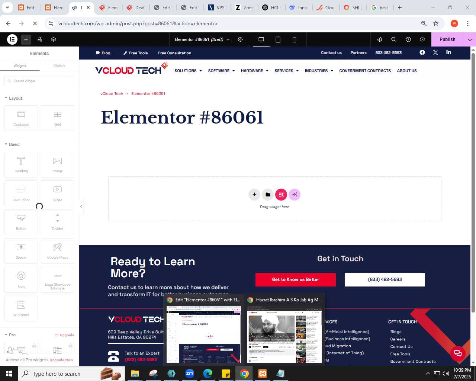Select the Heading widget
Image resolution: width=476 pixels, height=381 pixels.
21,164
